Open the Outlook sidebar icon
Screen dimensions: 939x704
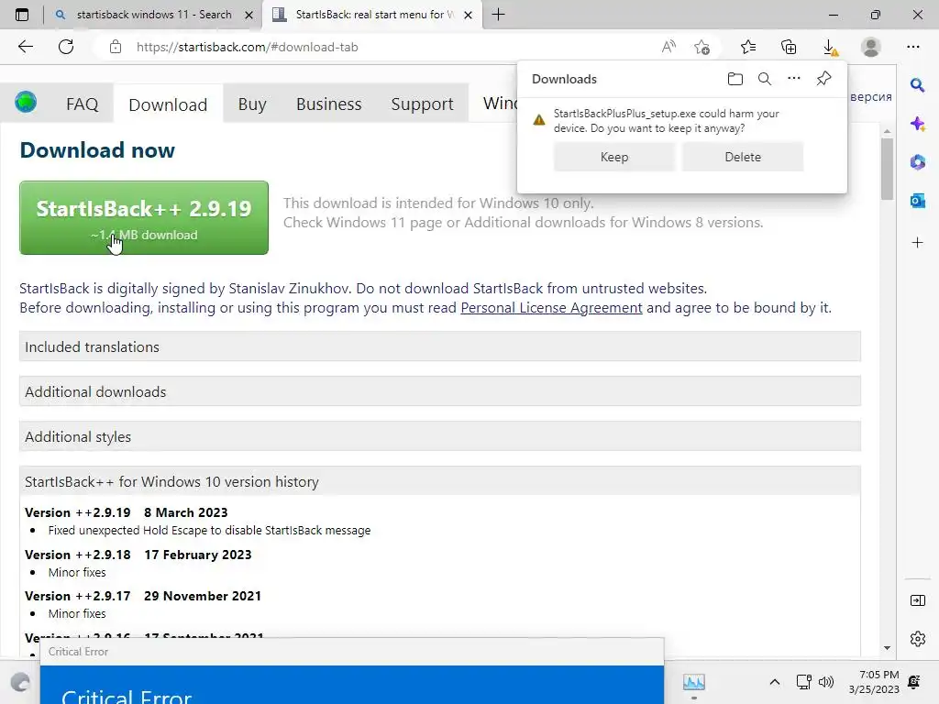pyautogui.click(x=917, y=201)
